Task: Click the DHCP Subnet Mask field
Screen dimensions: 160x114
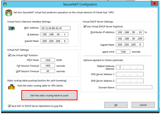Action: pos(130,45)
